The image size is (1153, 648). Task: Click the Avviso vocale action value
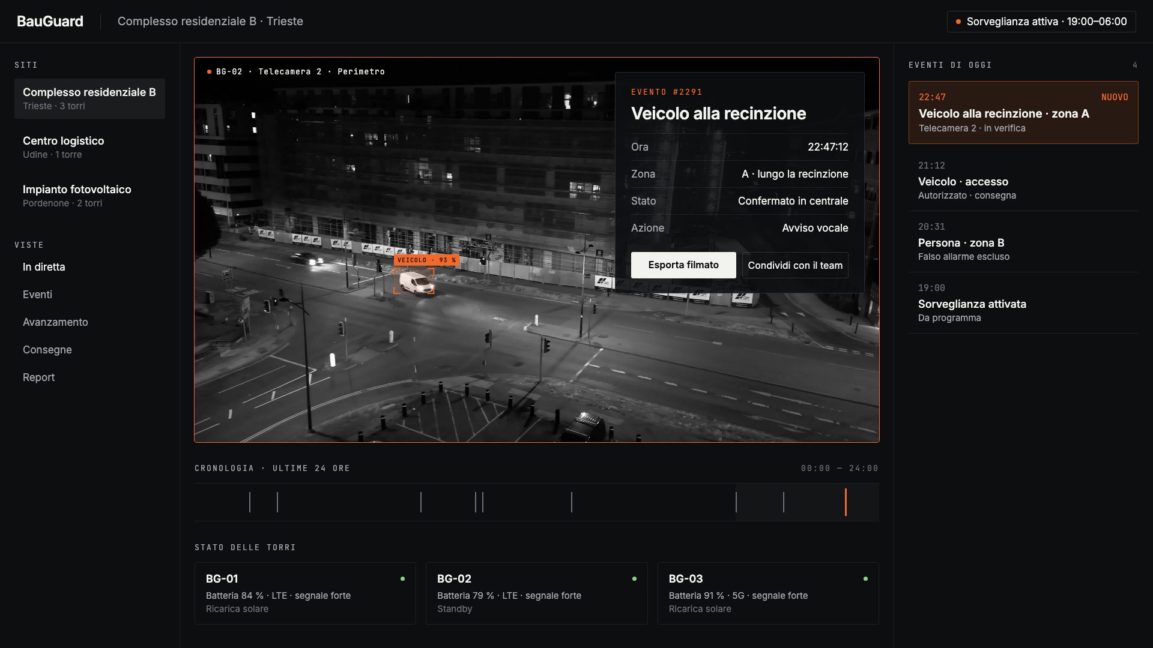click(x=815, y=228)
